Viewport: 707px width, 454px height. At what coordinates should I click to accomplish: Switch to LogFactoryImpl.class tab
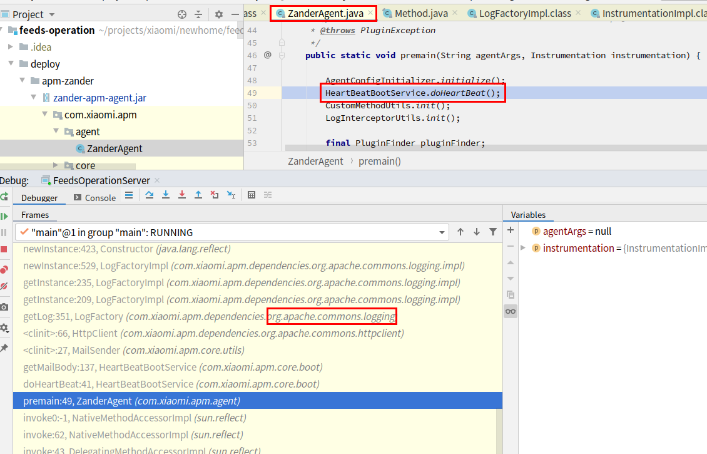tap(525, 14)
